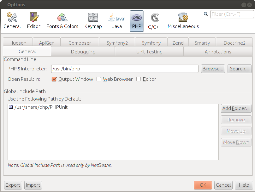Open Fonts & Colors options category

tap(62, 21)
